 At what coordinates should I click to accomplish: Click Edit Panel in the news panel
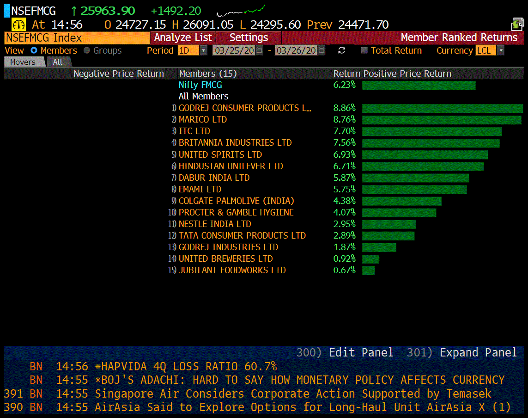361,353
